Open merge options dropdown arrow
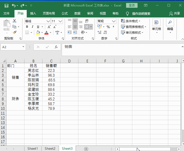184x151 pixels. click(91, 27)
